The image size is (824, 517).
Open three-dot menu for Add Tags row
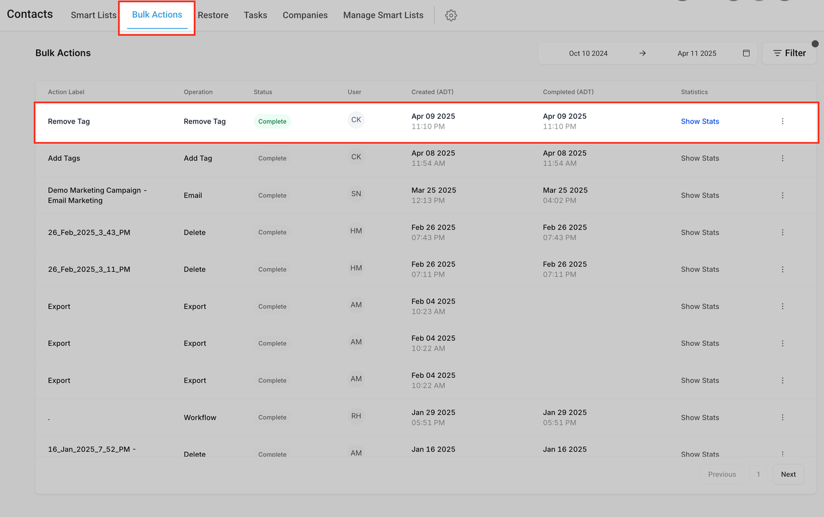tap(782, 158)
